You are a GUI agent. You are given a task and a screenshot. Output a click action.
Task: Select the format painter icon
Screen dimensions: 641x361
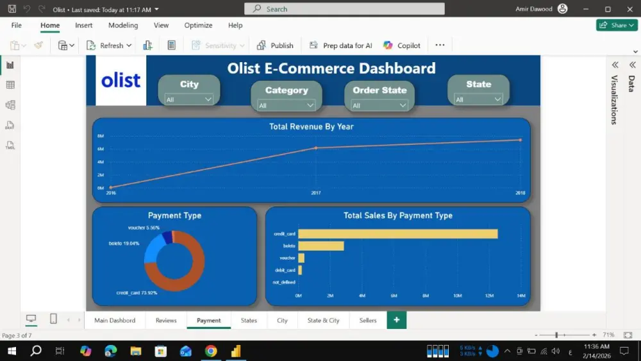click(x=39, y=46)
